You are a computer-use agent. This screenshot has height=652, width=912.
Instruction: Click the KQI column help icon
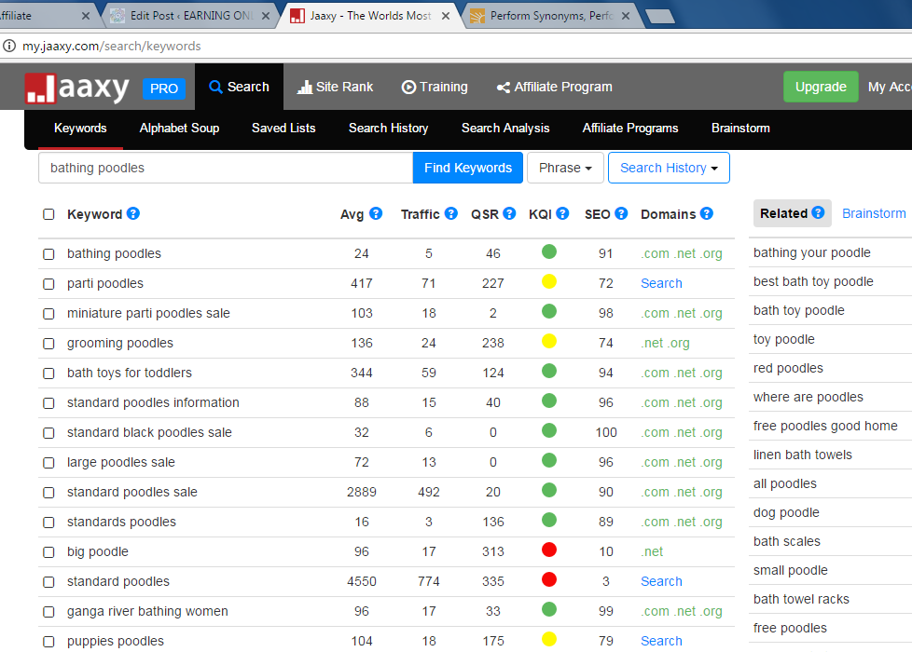562,213
